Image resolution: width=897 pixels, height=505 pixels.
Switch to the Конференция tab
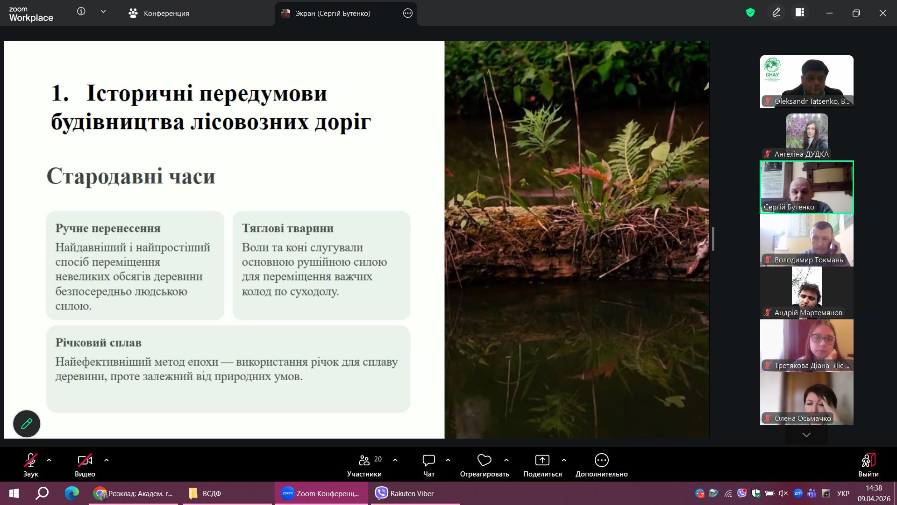click(x=159, y=13)
